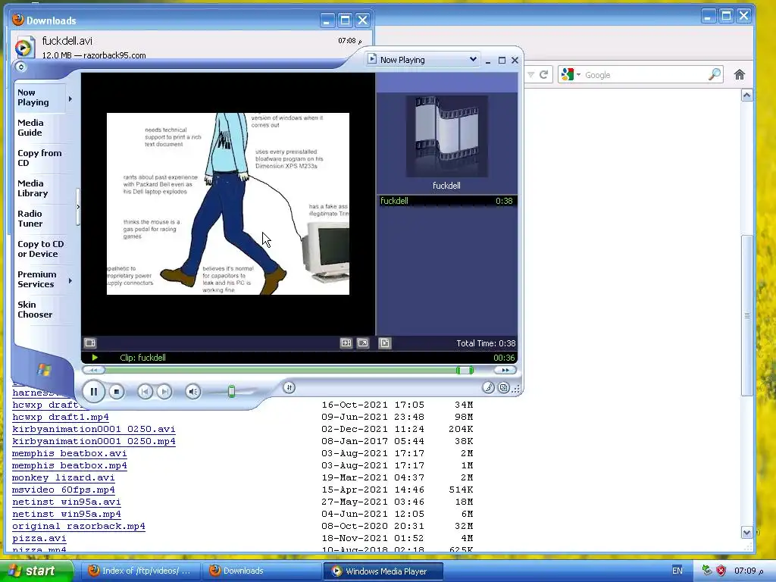This screenshot has height=582, width=776.
Task: Click the search magnifier icon in Firefox
Action: tap(714, 74)
